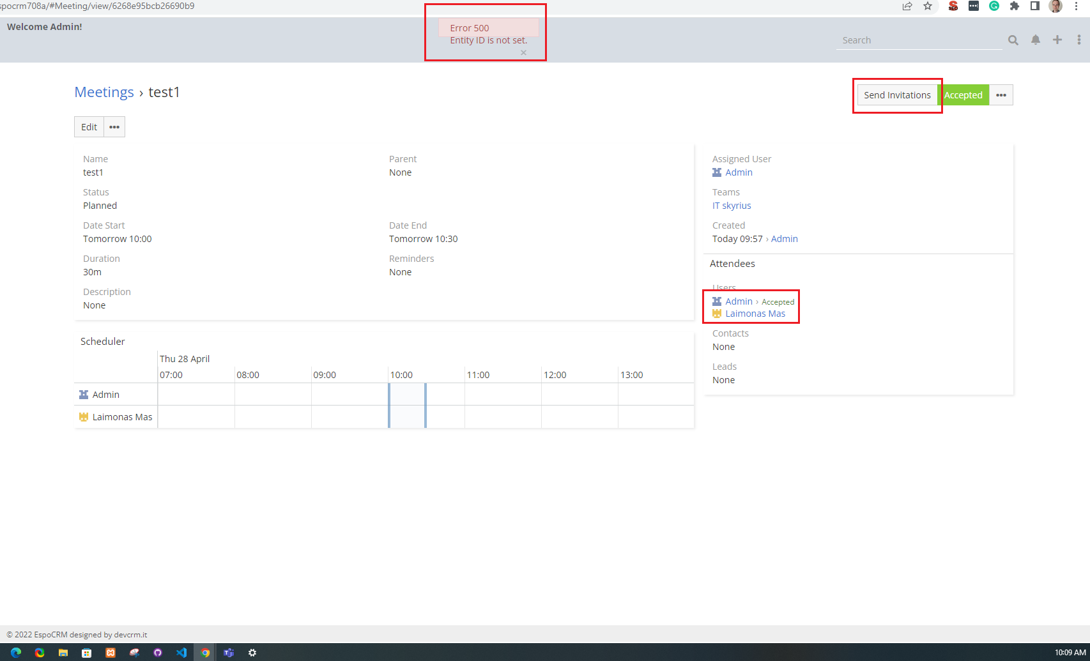Viewport: 1090px width, 661px height.
Task: Click the Send Invitations button
Action: (897, 95)
